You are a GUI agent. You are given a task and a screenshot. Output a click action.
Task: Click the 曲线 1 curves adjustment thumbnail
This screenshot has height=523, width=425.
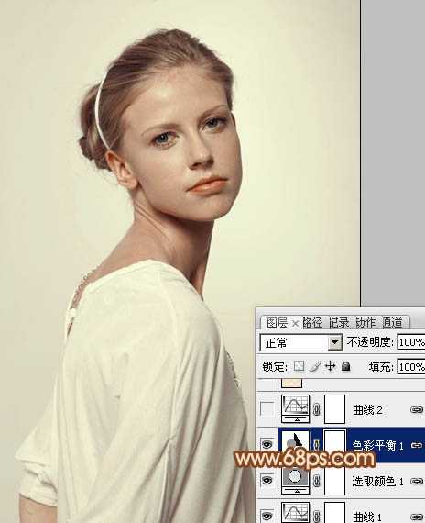(296, 513)
